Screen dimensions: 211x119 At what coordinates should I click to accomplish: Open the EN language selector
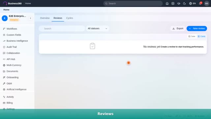point(192,4)
